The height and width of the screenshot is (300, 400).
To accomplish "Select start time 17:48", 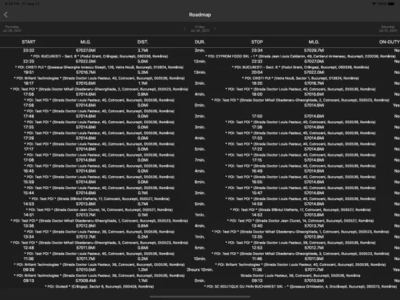I will pos(28,117).
